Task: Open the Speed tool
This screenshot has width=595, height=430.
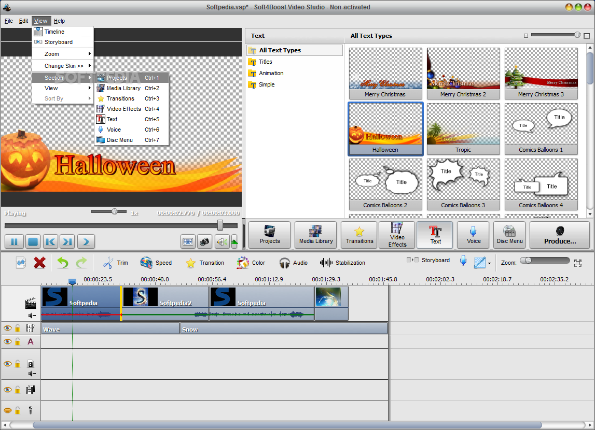Action: [156, 263]
